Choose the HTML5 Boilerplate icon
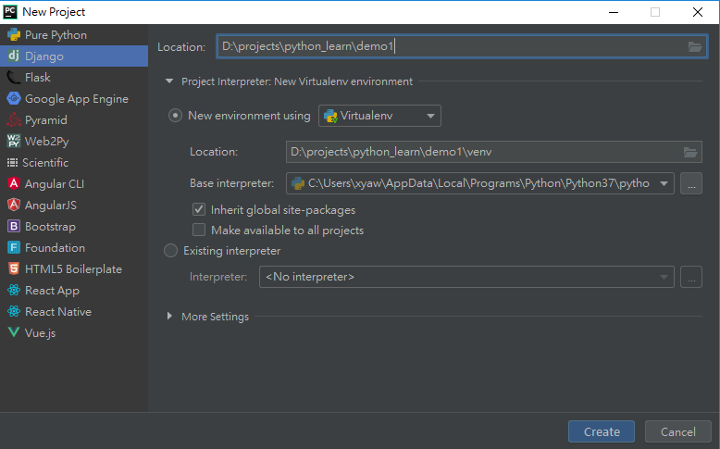This screenshot has width=720, height=449. tap(14, 269)
